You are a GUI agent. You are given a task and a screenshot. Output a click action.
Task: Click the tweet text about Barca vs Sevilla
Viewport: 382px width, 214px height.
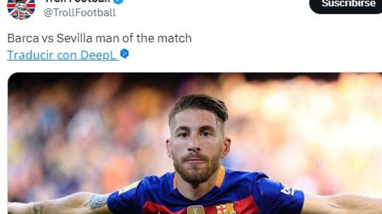tap(98, 38)
